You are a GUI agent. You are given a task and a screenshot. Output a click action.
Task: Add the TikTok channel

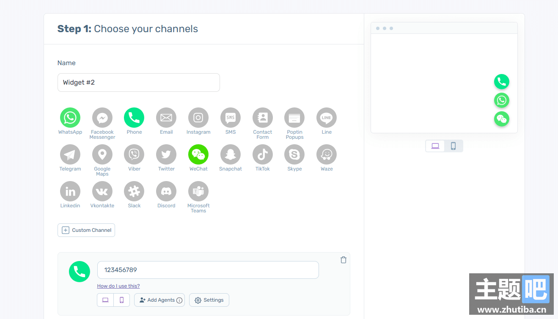coord(263,154)
